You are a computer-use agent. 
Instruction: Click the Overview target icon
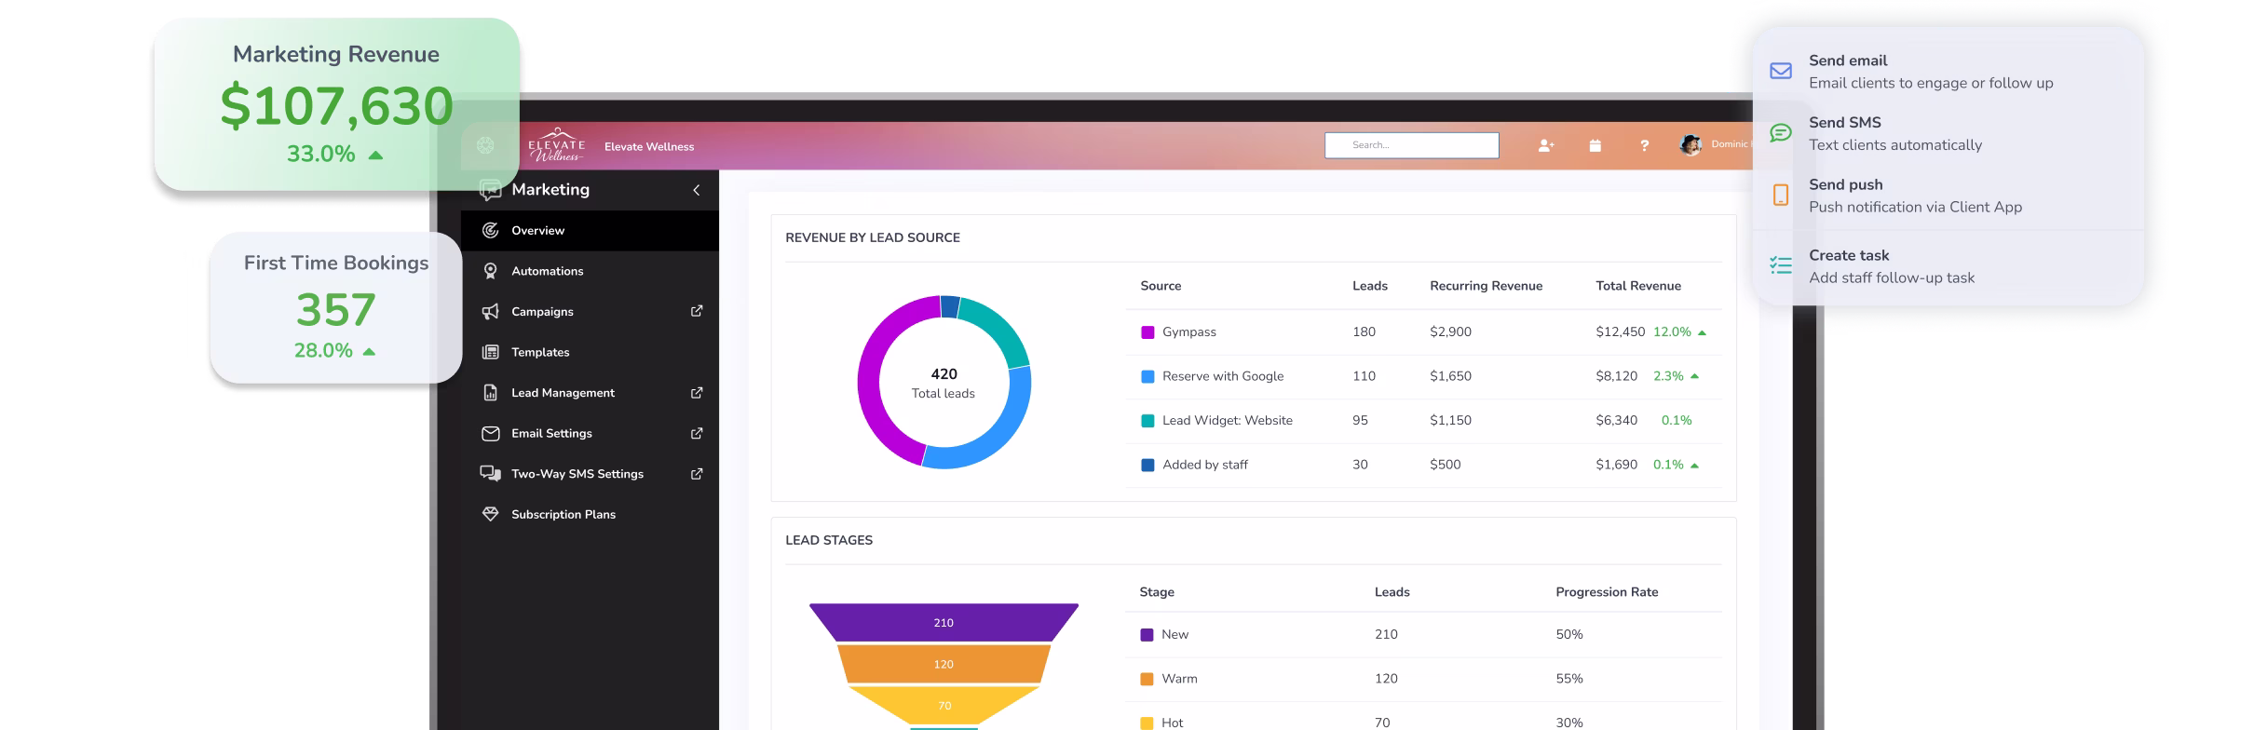pyautogui.click(x=490, y=230)
